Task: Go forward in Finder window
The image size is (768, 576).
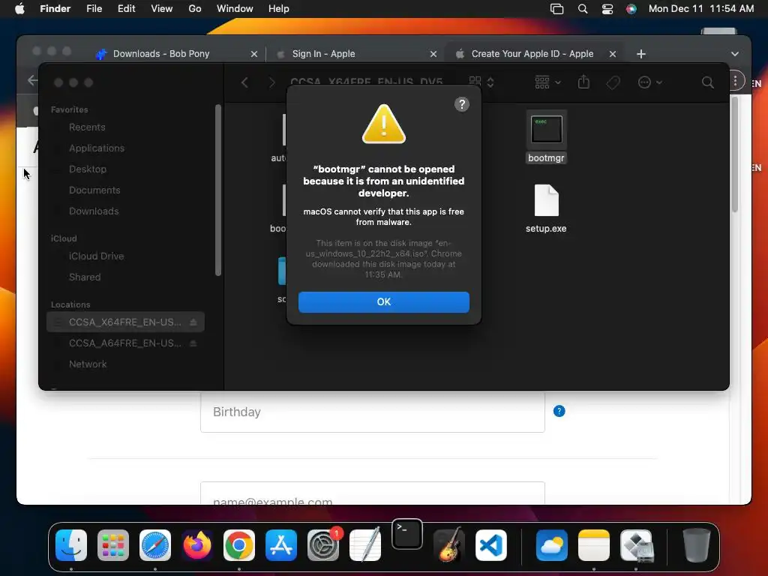Action: coord(271,82)
